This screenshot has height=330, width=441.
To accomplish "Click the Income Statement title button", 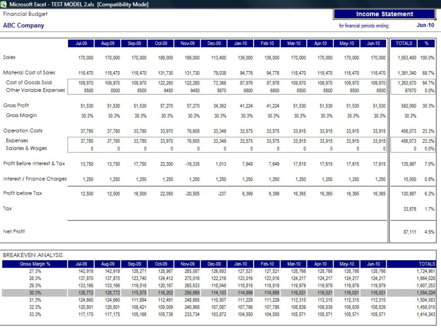I will (384, 14).
